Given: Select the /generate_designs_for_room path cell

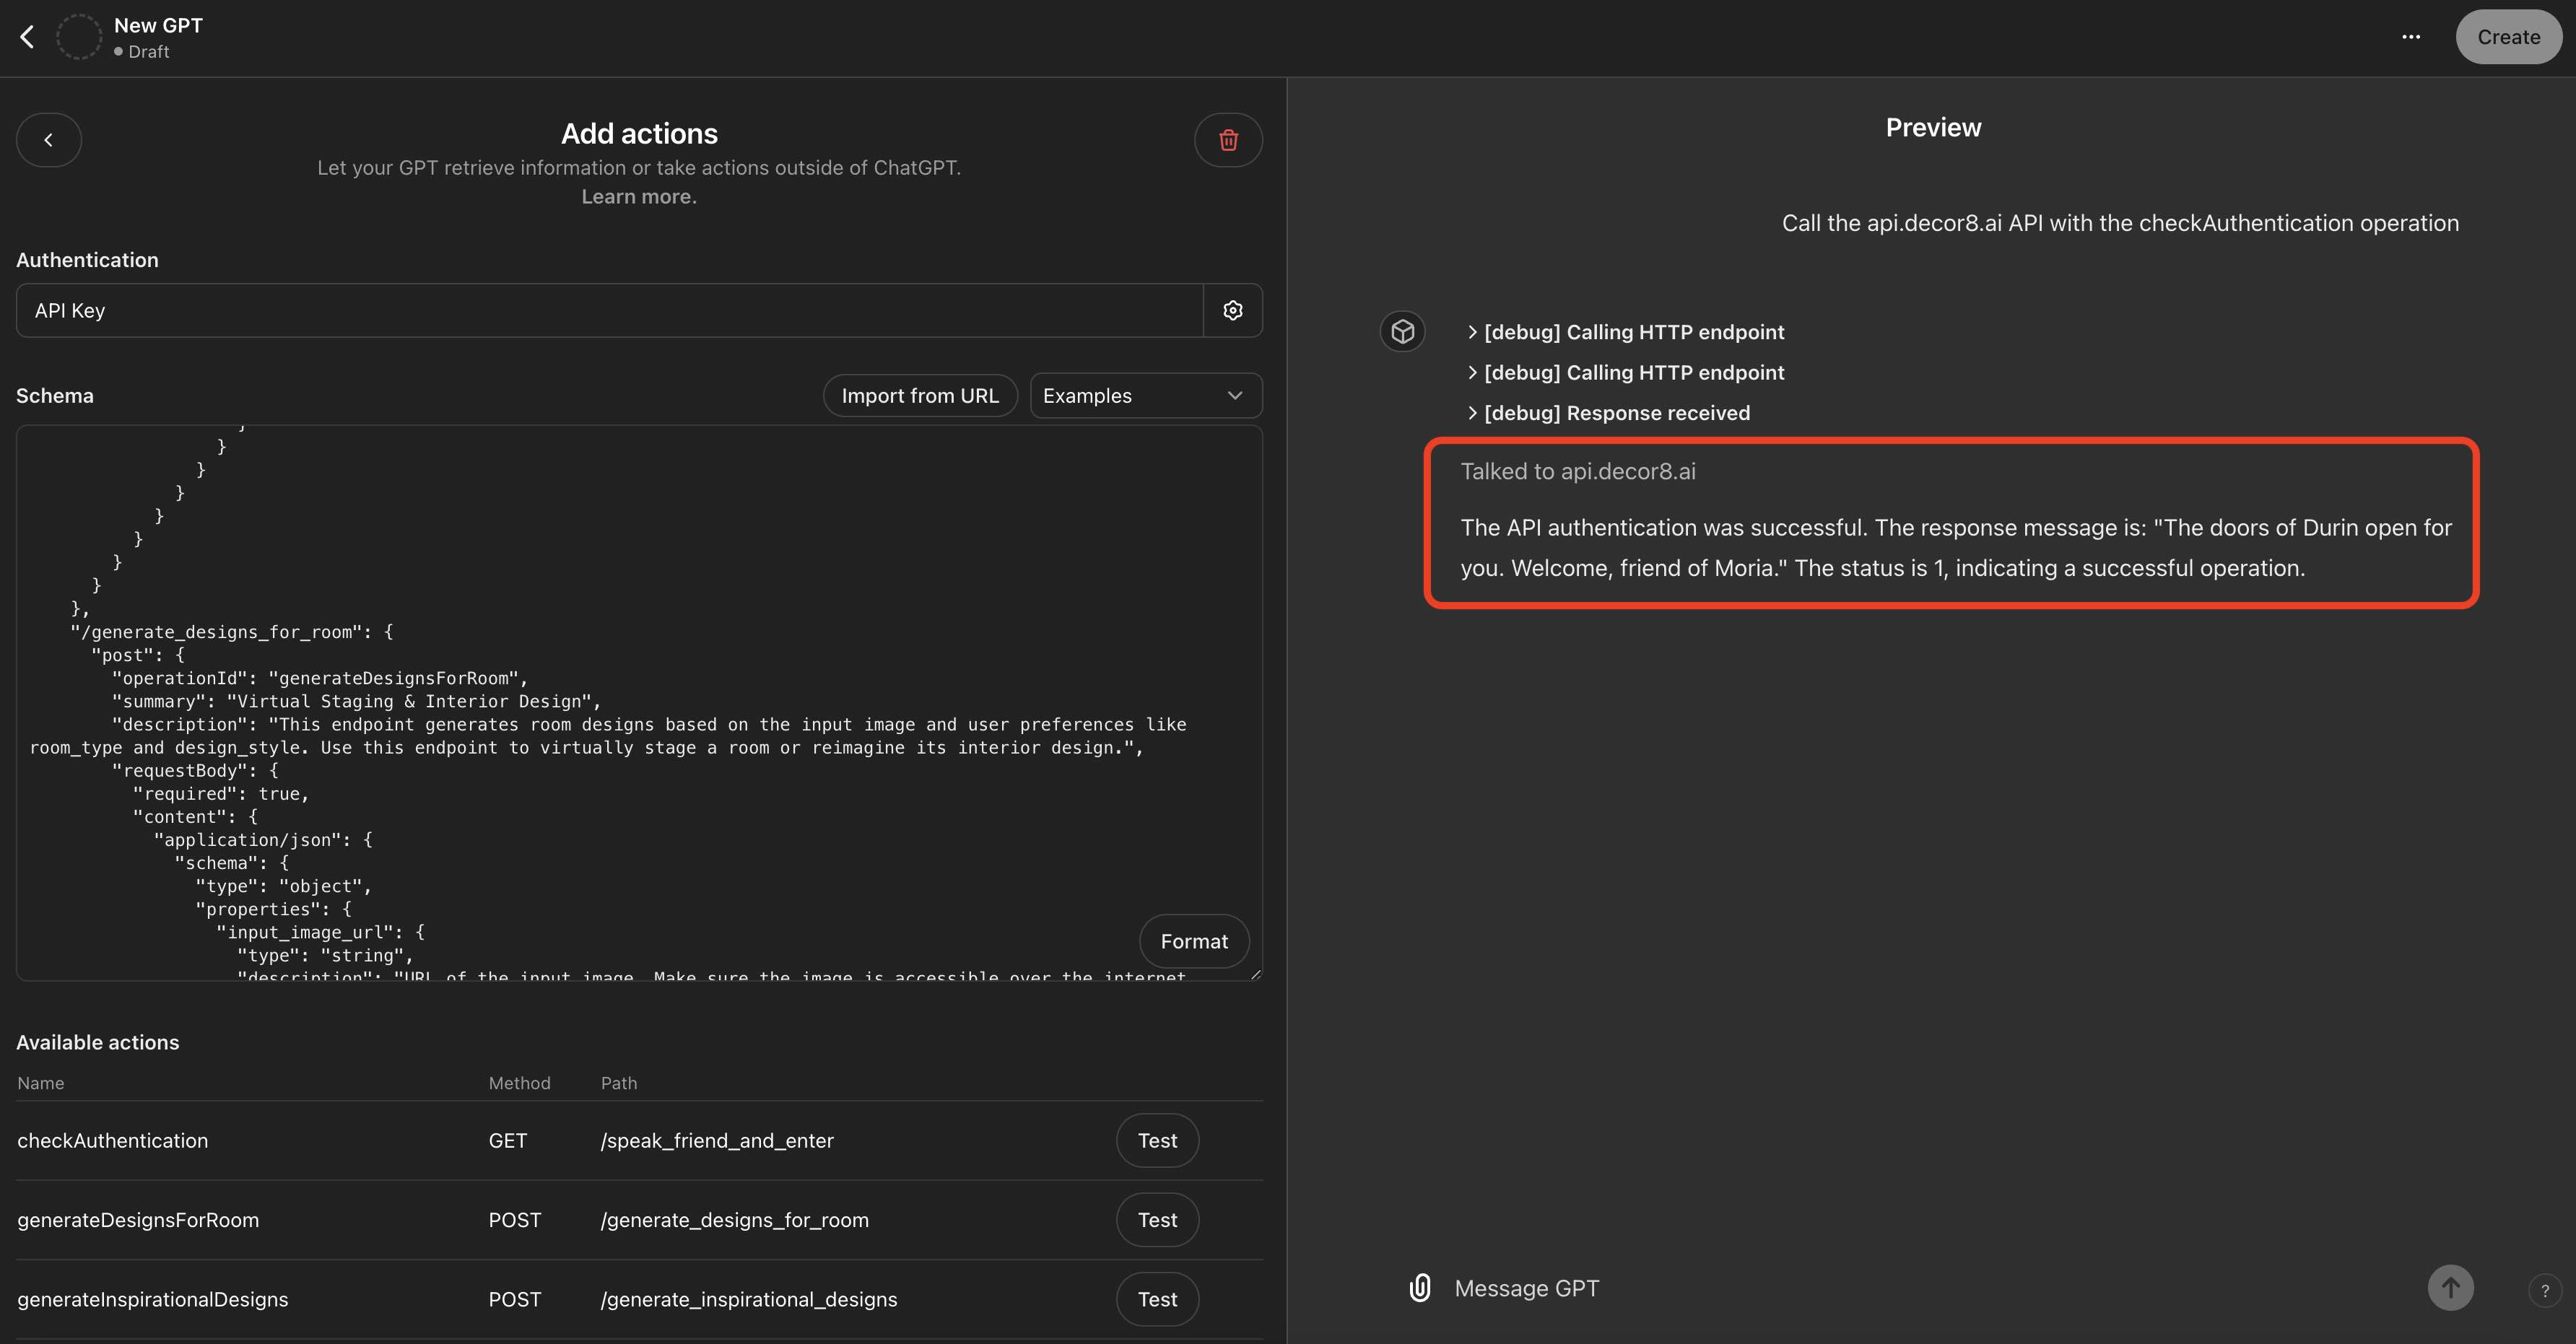Looking at the screenshot, I should pyautogui.click(x=735, y=1220).
